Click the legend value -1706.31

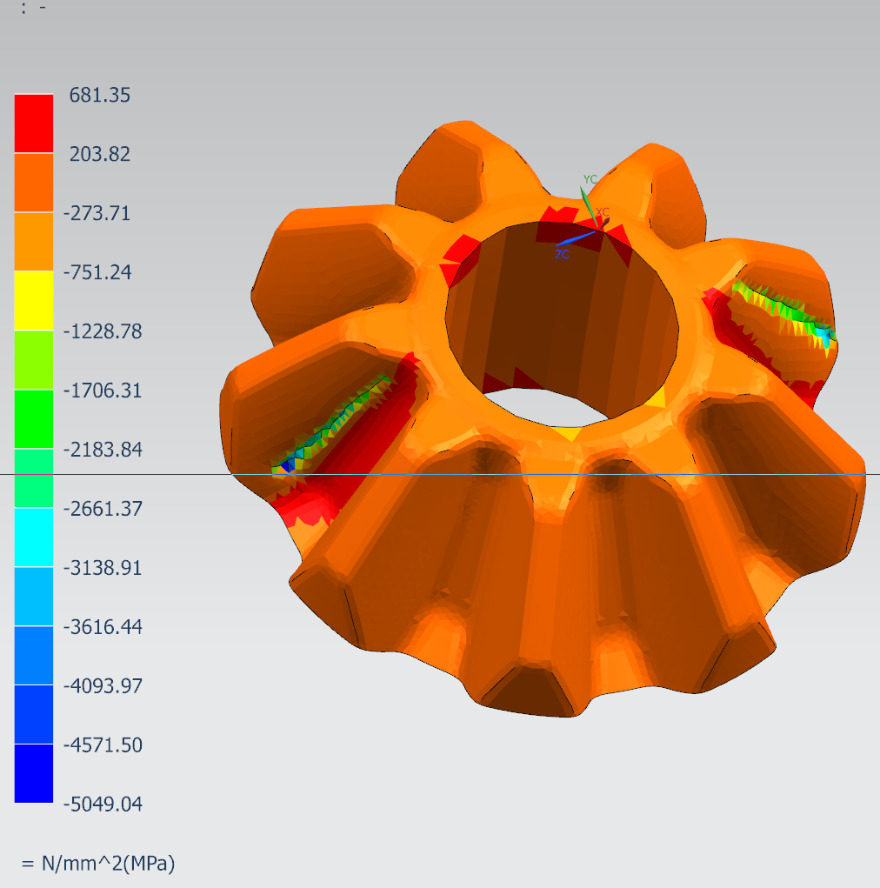(103, 391)
